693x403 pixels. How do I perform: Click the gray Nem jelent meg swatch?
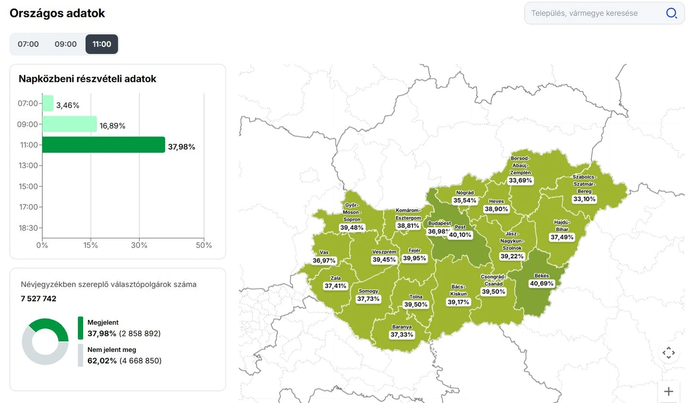(80, 355)
